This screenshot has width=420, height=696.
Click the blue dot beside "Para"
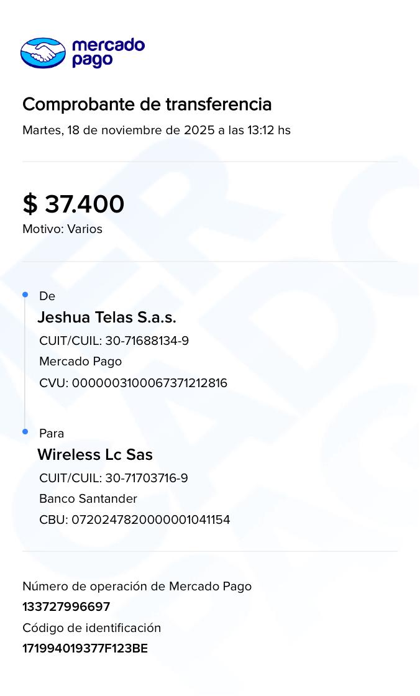[x=25, y=431]
